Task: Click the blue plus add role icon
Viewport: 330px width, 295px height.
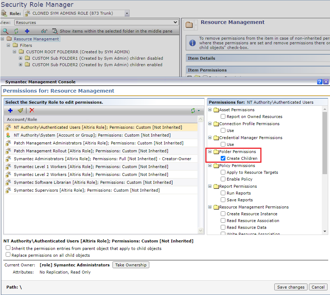Action: click(10, 110)
